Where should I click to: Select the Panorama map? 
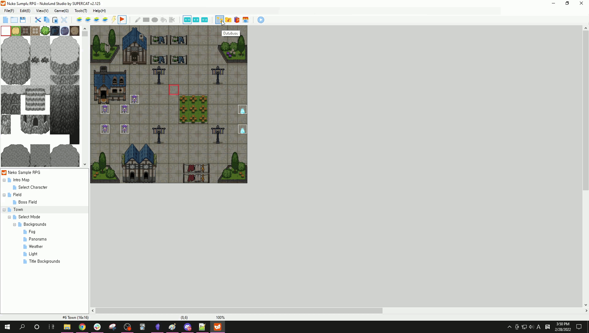pos(38,239)
